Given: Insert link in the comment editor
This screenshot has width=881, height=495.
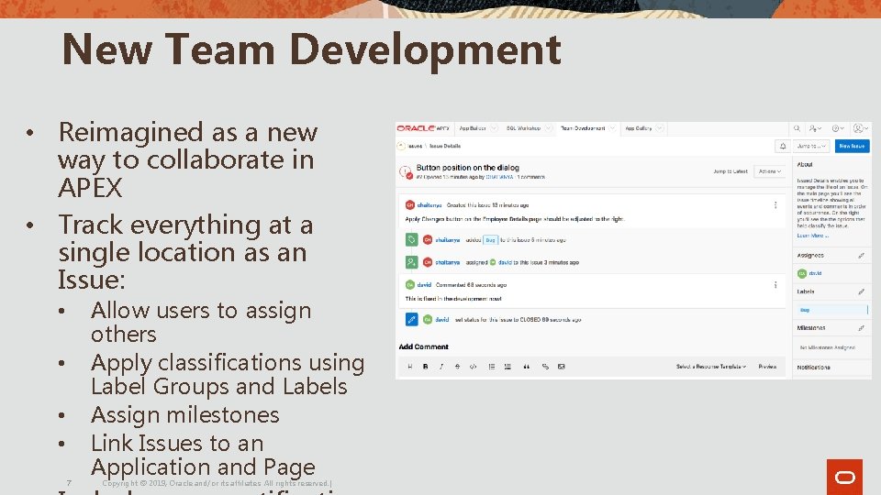Looking at the screenshot, I should click(545, 367).
